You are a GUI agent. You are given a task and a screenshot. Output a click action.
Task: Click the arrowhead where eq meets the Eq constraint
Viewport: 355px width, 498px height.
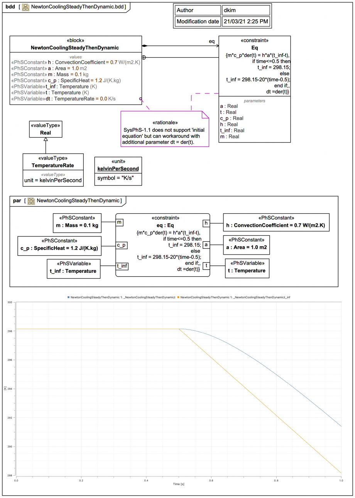point(216,46)
